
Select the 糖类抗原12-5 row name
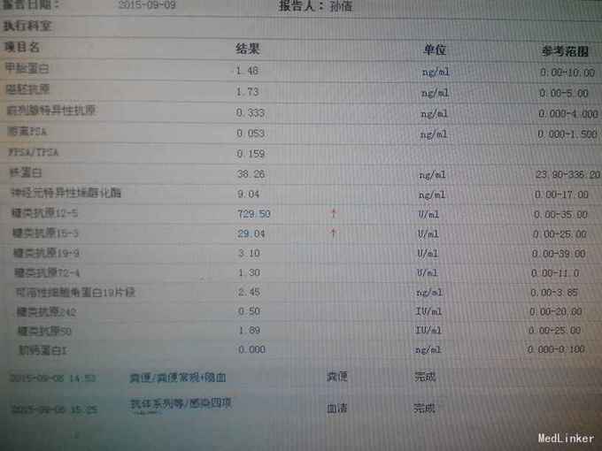(x=44, y=213)
